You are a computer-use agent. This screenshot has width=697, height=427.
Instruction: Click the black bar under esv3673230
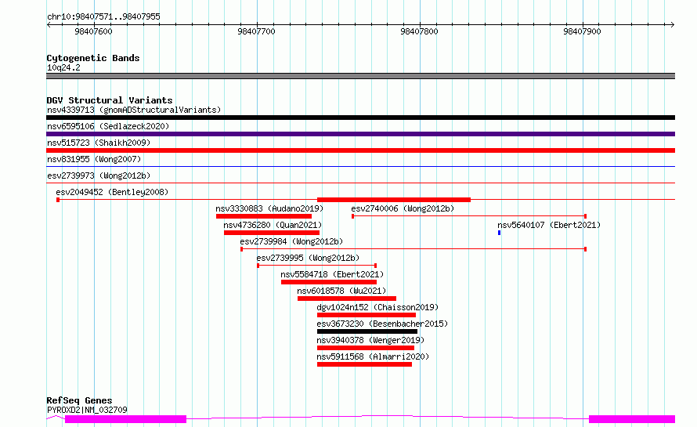click(x=367, y=332)
